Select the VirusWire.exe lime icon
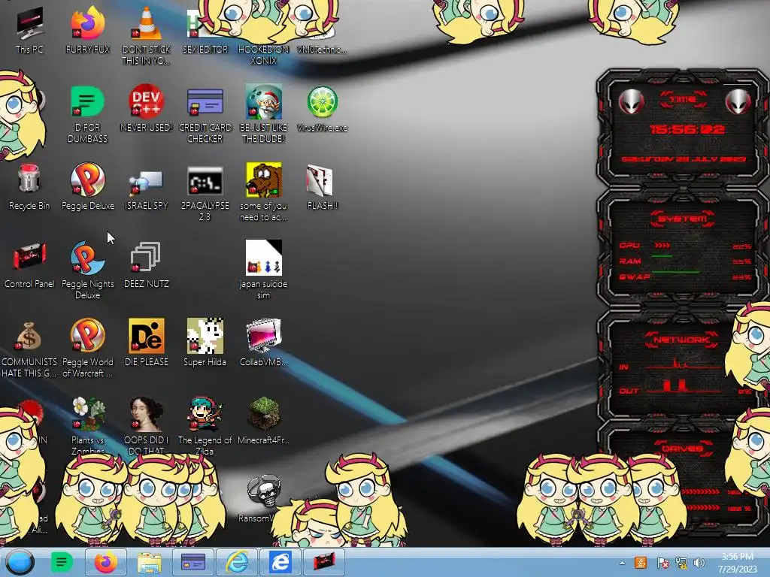Screen dimensions: 770x577 click(322, 102)
